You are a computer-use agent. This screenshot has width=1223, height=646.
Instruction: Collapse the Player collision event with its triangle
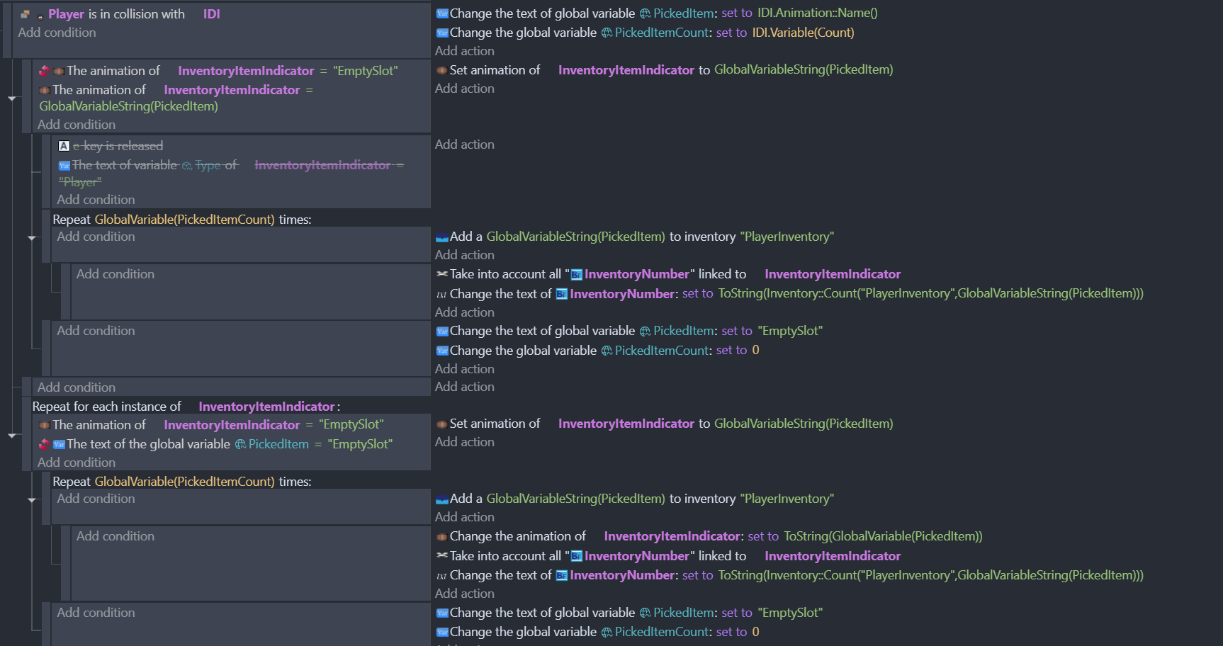click(12, 99)
